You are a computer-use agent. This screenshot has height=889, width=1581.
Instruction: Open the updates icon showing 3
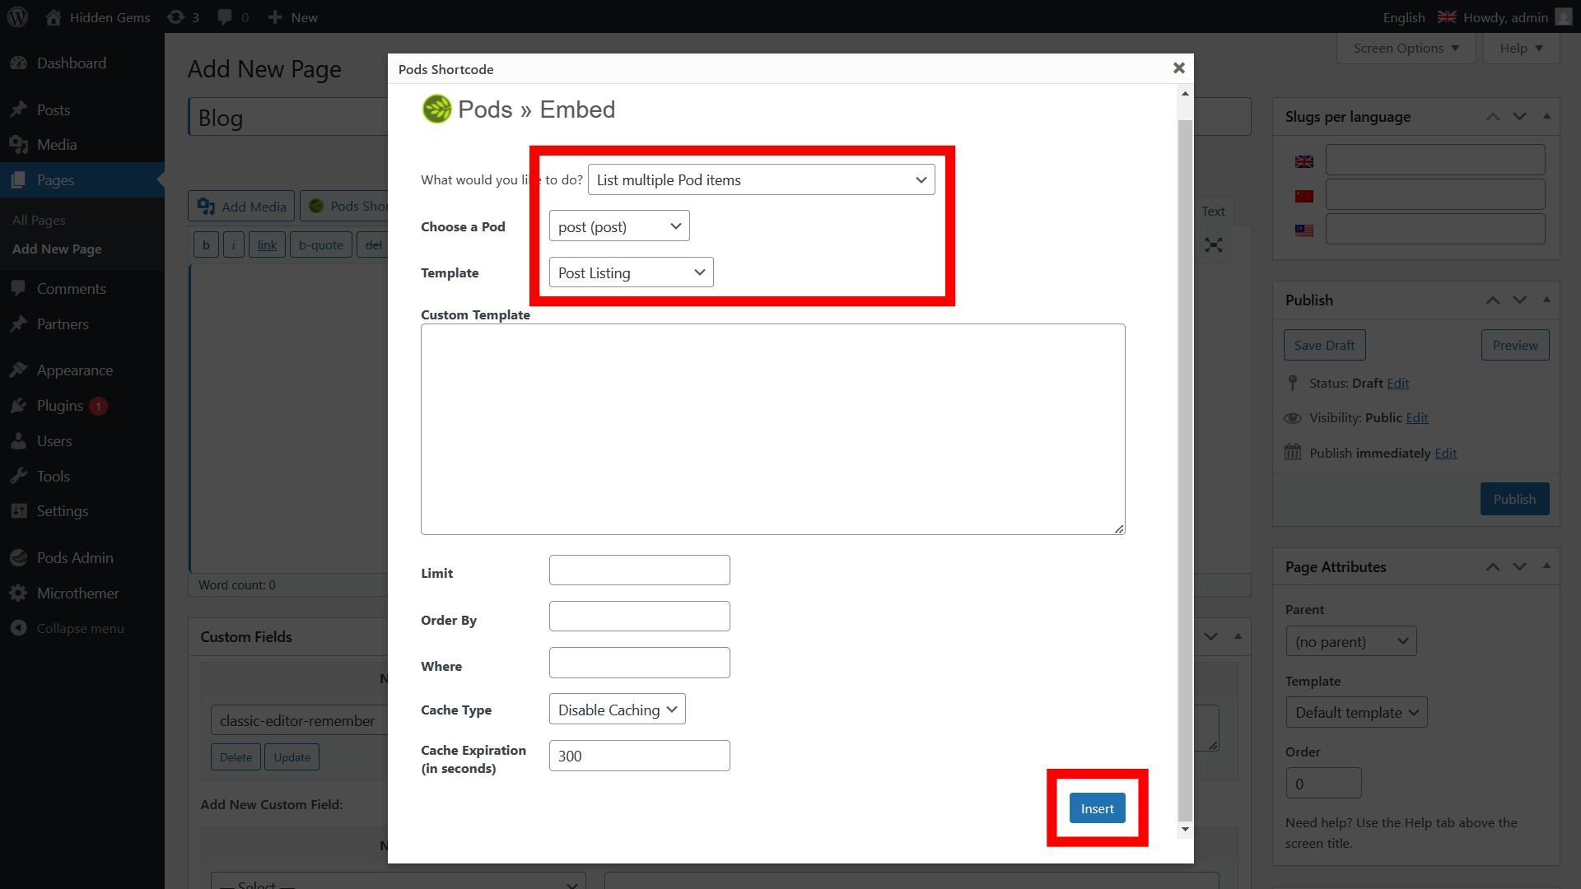[183, 16]
